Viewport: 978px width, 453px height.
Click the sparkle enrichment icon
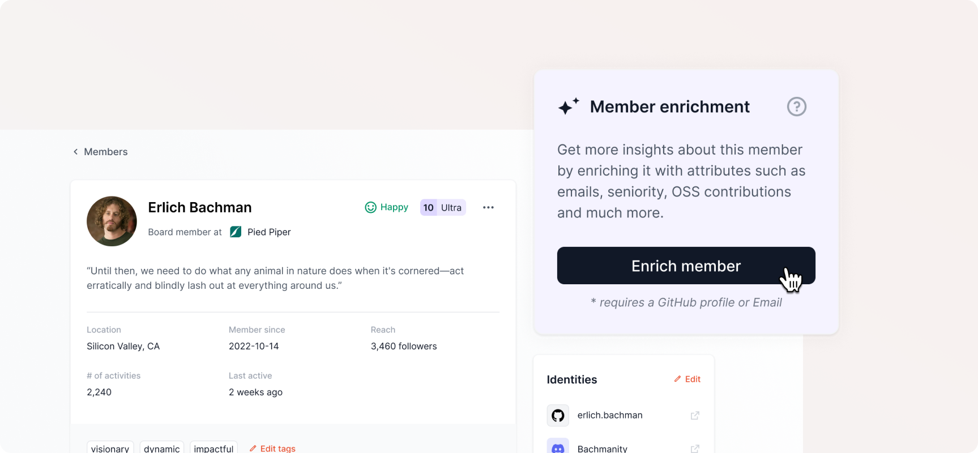pos(569,106)
